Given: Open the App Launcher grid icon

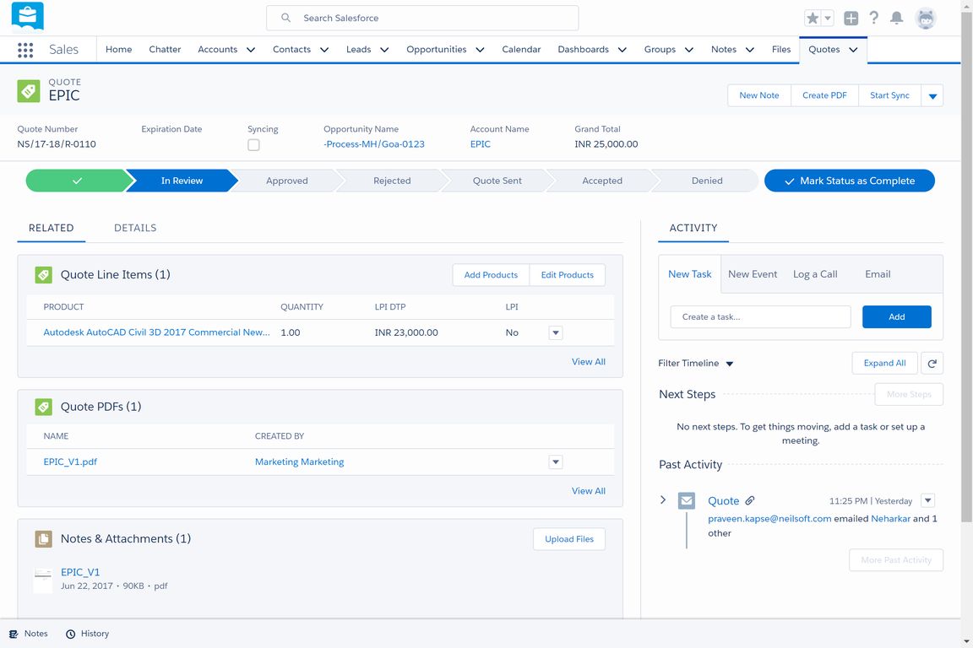Looking at the screenshot, I should click(25, 50).
